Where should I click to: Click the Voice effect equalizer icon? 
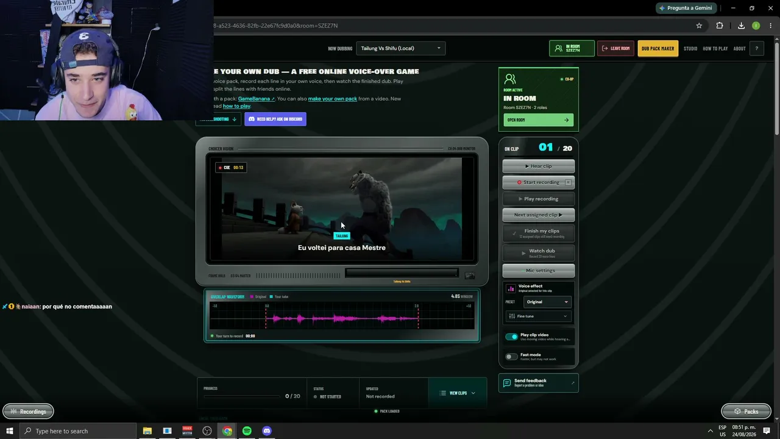pyautogui.click(x=511, y=288)
